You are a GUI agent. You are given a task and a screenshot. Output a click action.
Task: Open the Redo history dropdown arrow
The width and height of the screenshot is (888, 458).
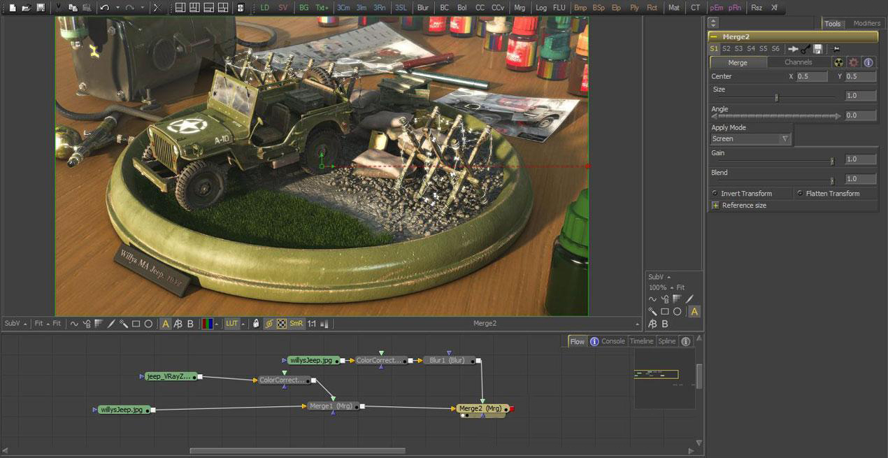(x=143, y=8)
